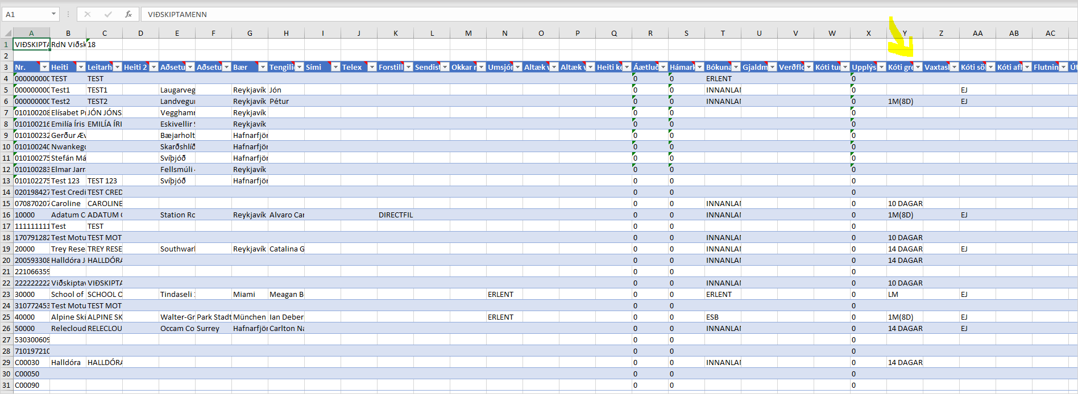Open the Telex column filter dropdown
This screenshot has width=1078, height=394.
click(372, 67)
